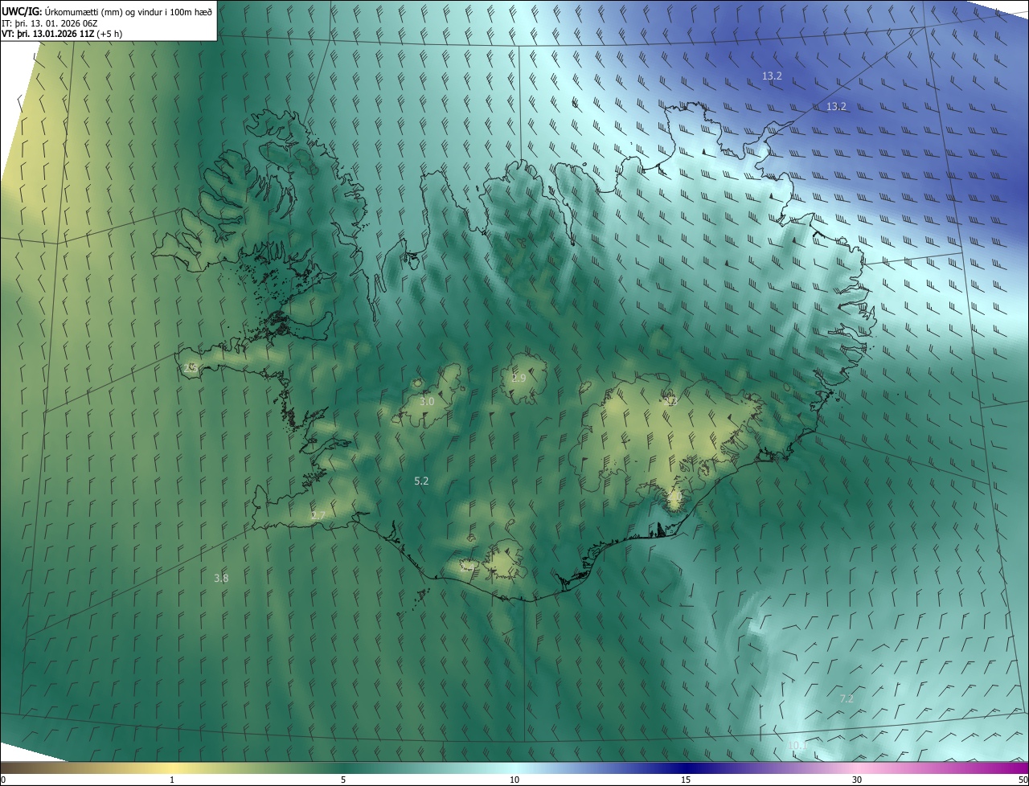
Task: Click the 3.8 value label over the sea
Action: point(221,578)
